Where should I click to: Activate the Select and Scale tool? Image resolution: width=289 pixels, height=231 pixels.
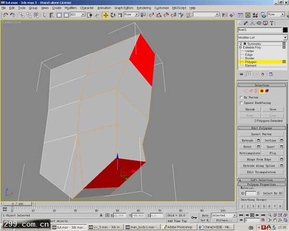tap(120, 15)
